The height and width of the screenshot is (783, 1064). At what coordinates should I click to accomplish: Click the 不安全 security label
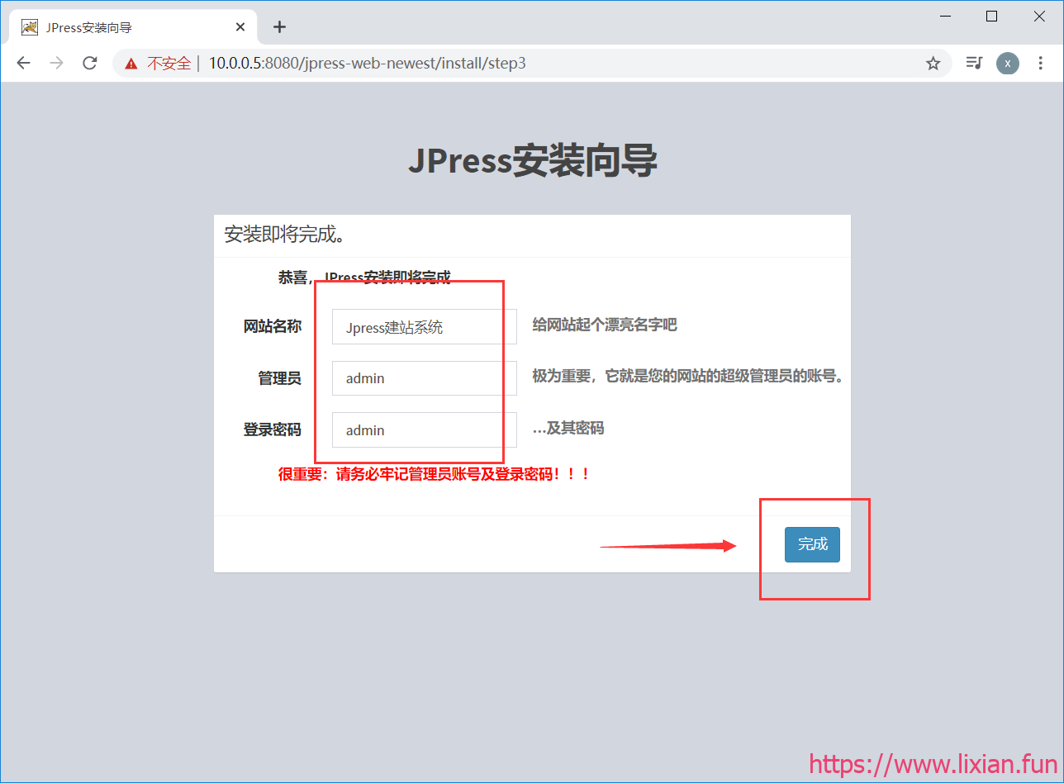[x=169, y=64]
